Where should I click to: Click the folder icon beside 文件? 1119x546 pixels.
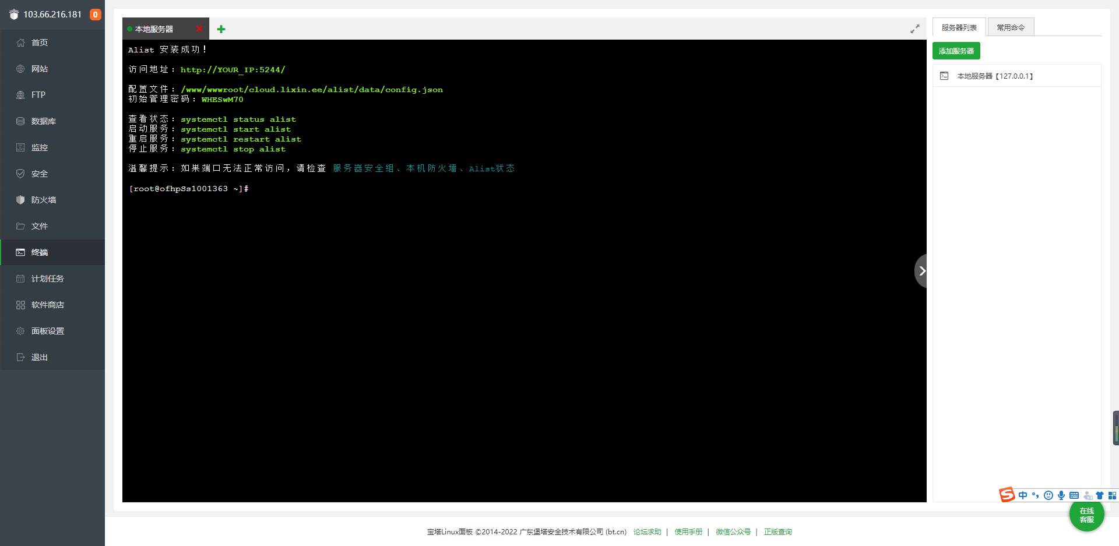[x=20, y=226]
